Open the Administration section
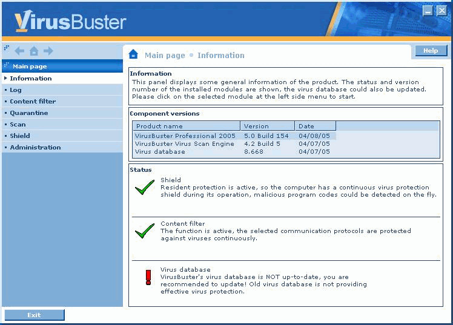 (x=62, y=147)
